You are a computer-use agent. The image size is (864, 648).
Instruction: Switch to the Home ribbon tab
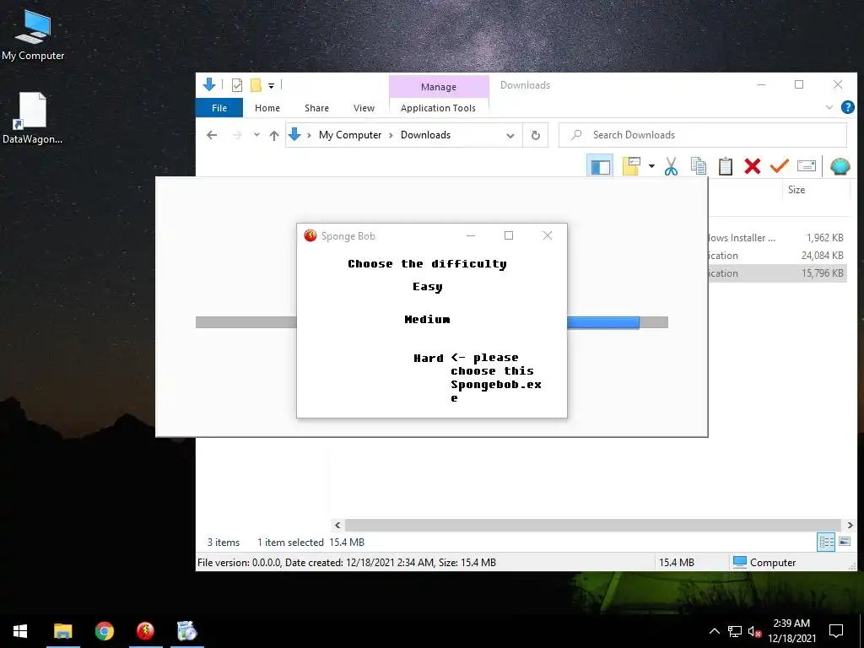(267, 108)
